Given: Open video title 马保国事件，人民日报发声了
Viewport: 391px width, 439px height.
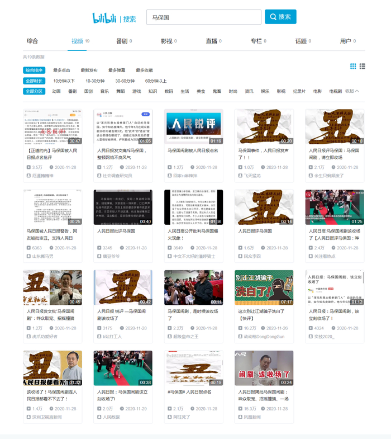Looking at the screenshot, I should click(x=263, y=154).
